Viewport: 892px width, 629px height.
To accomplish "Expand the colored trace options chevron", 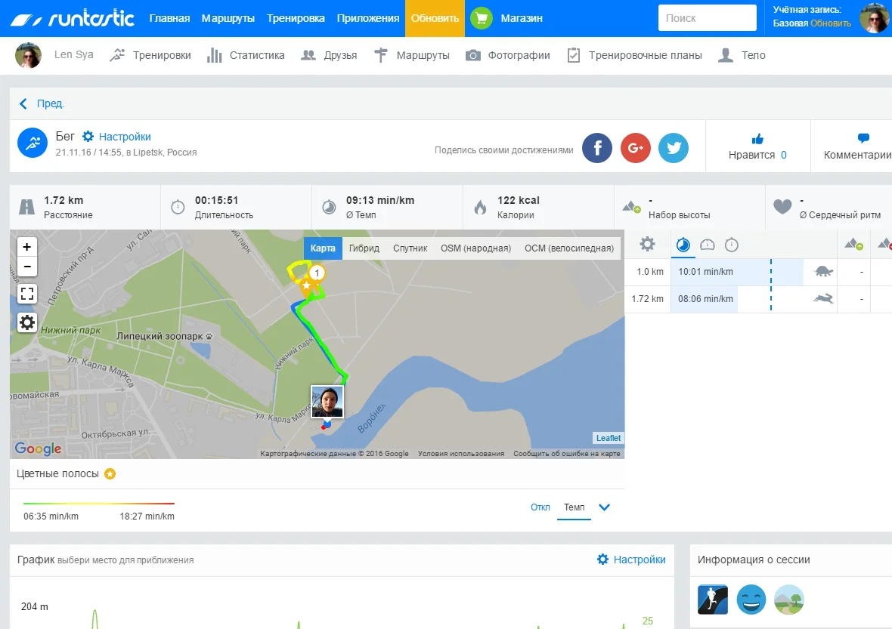I will click(604, 507).
